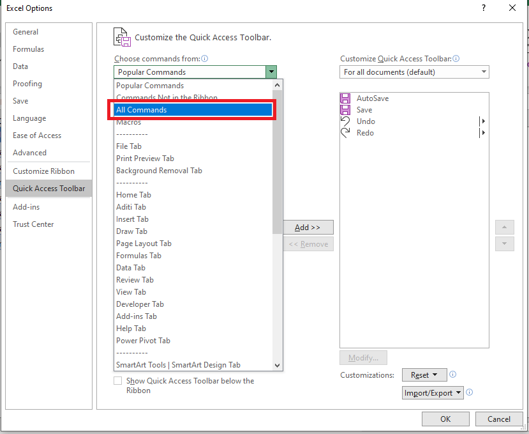529x434 pixels.
Task: Enable Show Quick Access Toolbar below the Ribbon
Action: click(x=118, y=380)
